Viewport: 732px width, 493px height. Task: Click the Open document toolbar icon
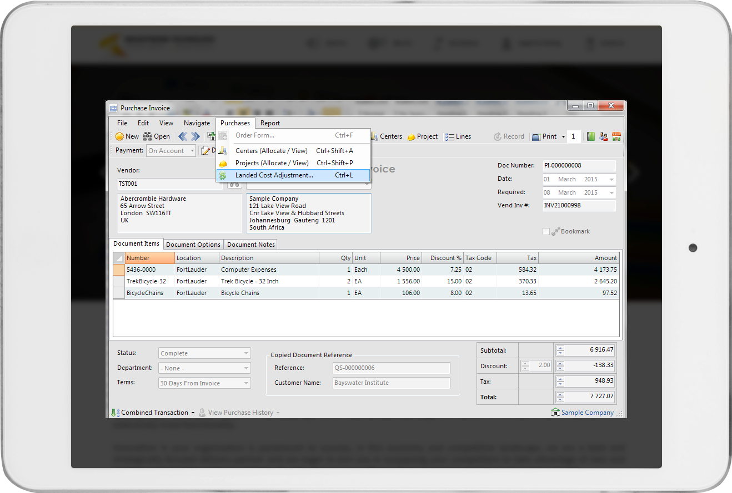click(x=157, y=136)
